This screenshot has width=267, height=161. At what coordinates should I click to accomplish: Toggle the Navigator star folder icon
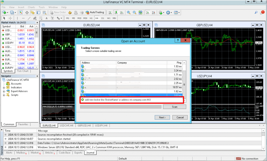[x=33, y=13]
